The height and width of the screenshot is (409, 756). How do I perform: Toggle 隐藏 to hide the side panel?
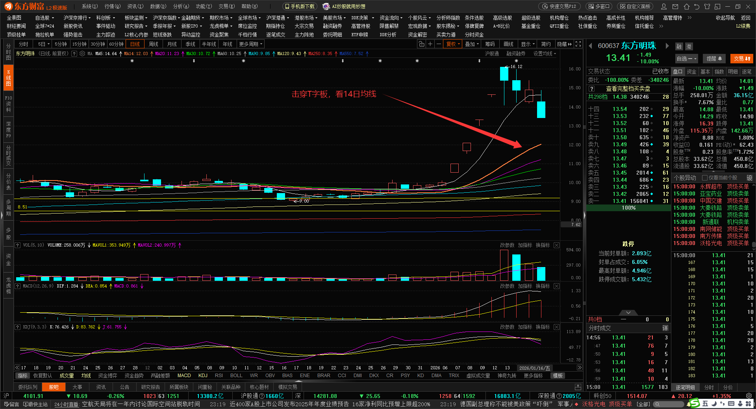tap(564, 44)
